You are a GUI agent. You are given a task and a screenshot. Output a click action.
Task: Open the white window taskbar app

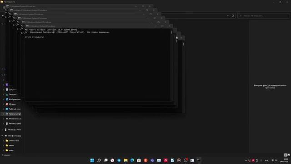(x=192, y=160)
